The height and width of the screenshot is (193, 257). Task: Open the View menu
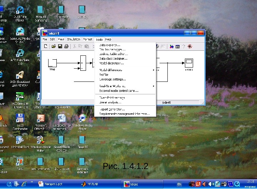(x=61, y=39)
